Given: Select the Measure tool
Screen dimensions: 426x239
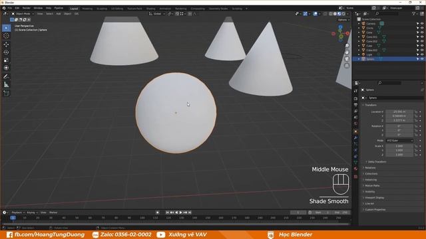Looking at the screenshot, I should coord(6,85).
